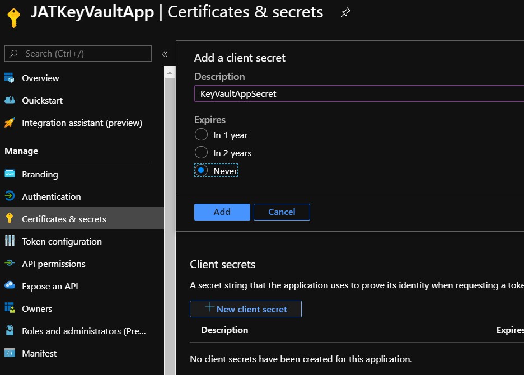Select the Never expires option
524x375 pixels.
click(201, 170)
